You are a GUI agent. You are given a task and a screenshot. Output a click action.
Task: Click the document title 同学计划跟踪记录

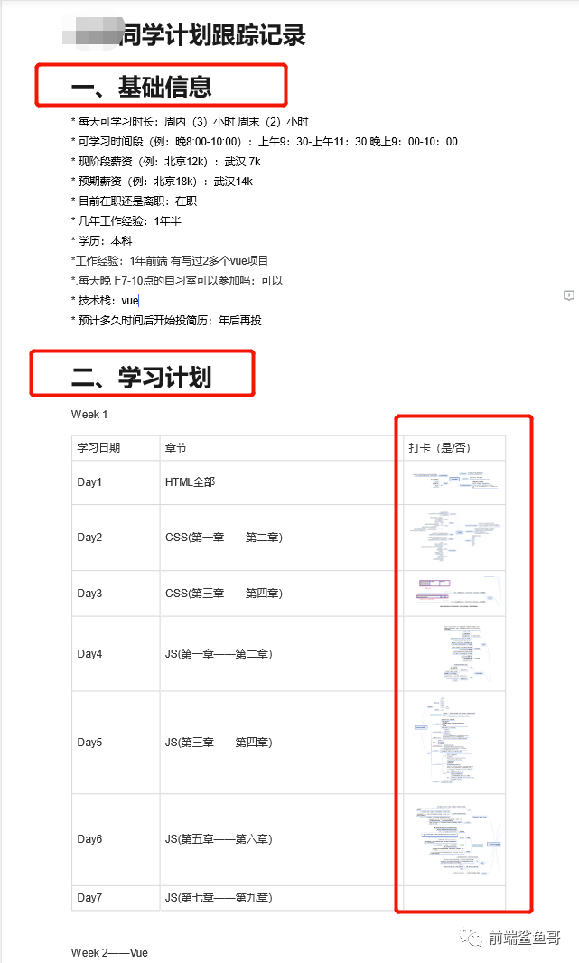212,35
